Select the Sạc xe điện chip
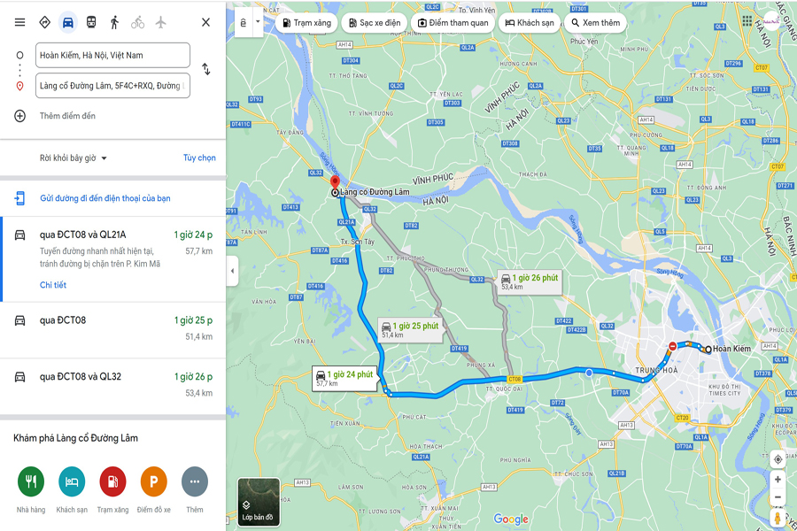Screen dimensions: 797x531 375,23
